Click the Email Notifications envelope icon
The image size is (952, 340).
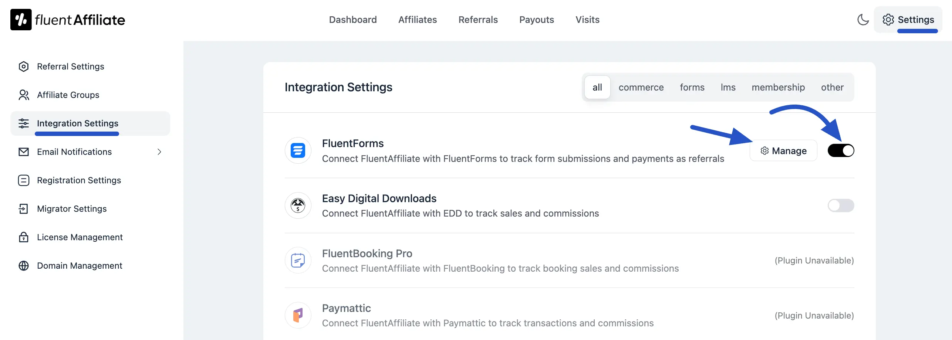pos(24,152)
